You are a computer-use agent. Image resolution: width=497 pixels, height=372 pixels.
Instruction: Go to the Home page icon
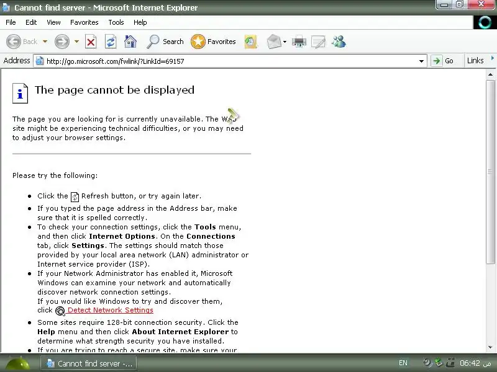[x=130, y=42]
